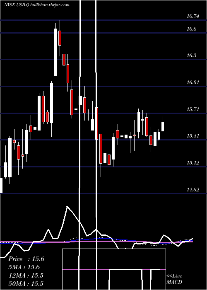207x290 pixels.
Task: Select the 16.6 price level label
Action: pyautogui.click(x=191, y=29)
